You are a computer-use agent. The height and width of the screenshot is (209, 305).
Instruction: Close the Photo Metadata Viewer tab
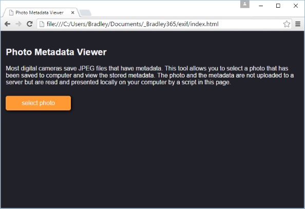pyautogui.click(x=72, y=13)
